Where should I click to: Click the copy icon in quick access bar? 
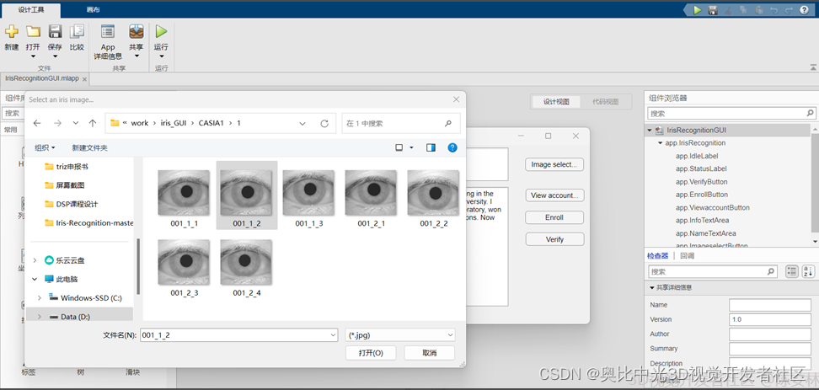pos(742,10)
